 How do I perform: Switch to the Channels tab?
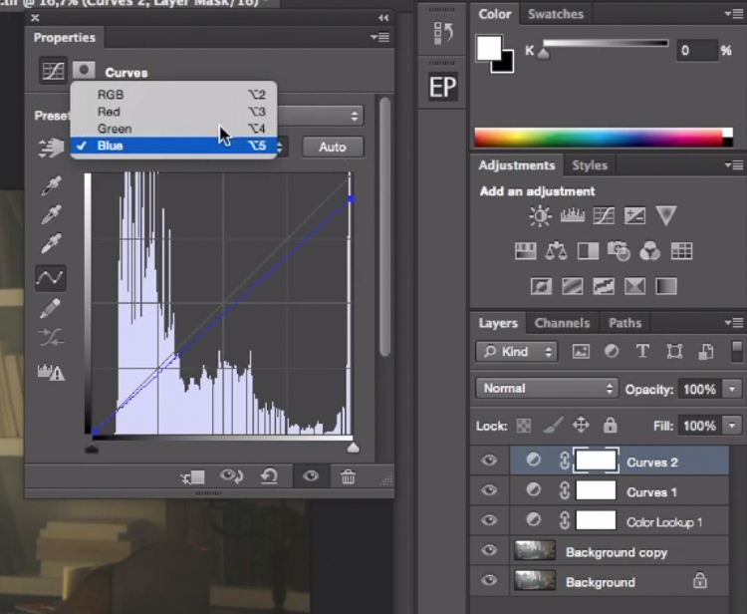562,323
